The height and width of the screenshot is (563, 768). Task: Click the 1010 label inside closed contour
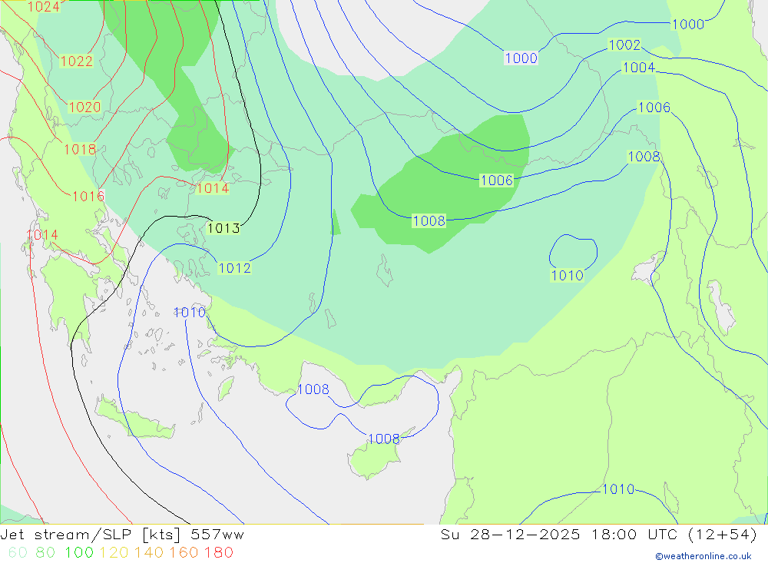pos(568,276)
